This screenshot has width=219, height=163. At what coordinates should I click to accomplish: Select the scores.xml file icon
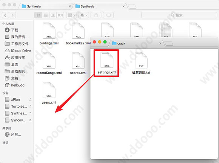(x=78, y=60)
